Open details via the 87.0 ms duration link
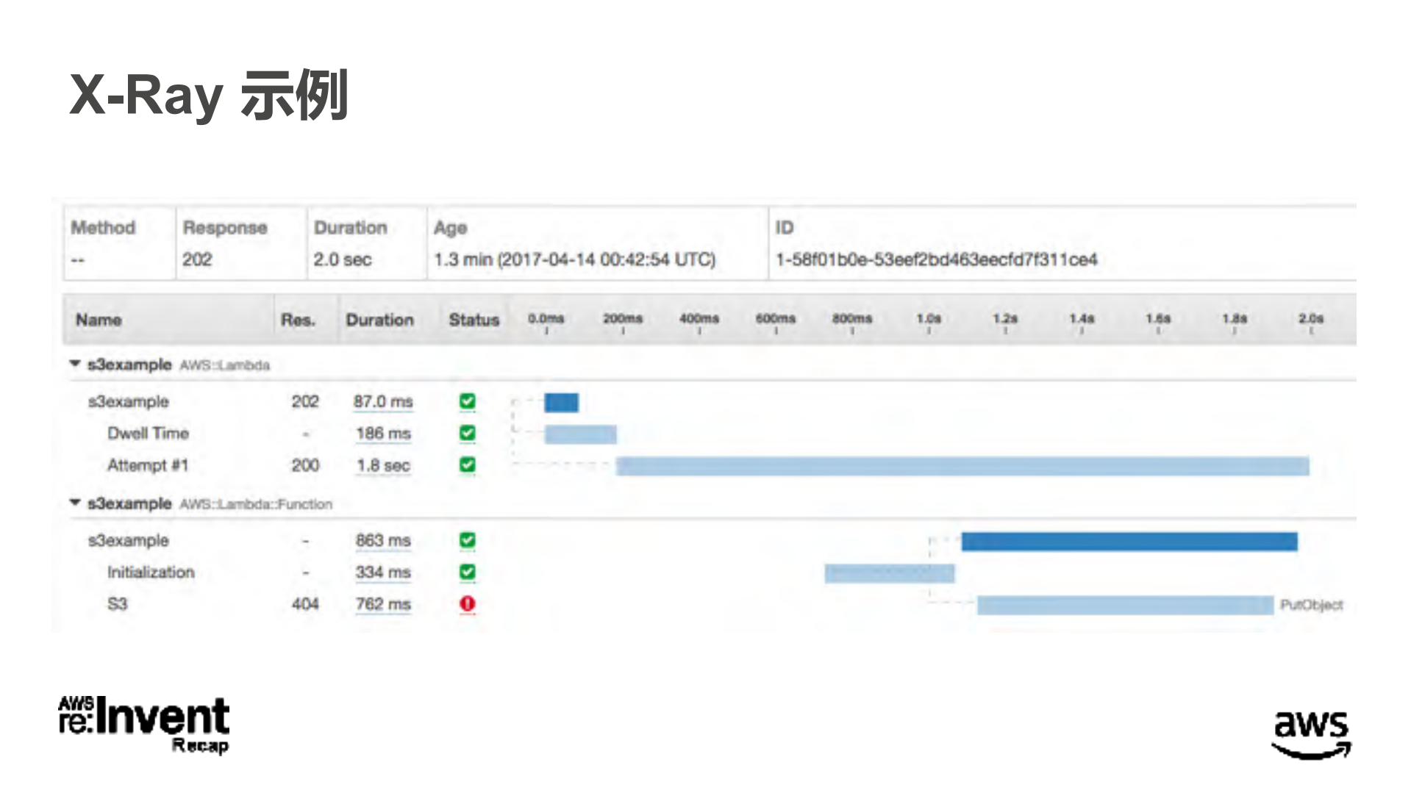 coord(382,401)
